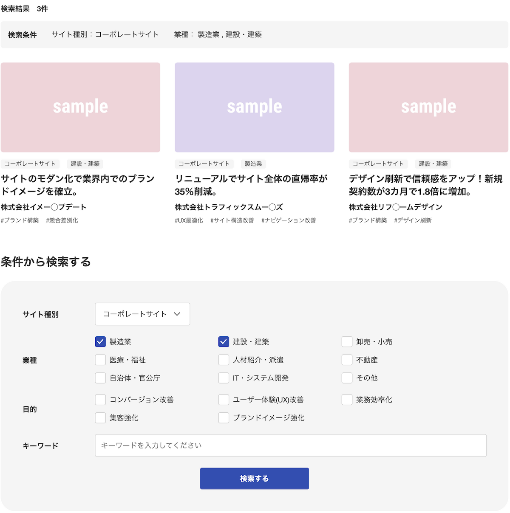
Task: Check the ブランドイメージ強化 checkbox
Action: 224,418
